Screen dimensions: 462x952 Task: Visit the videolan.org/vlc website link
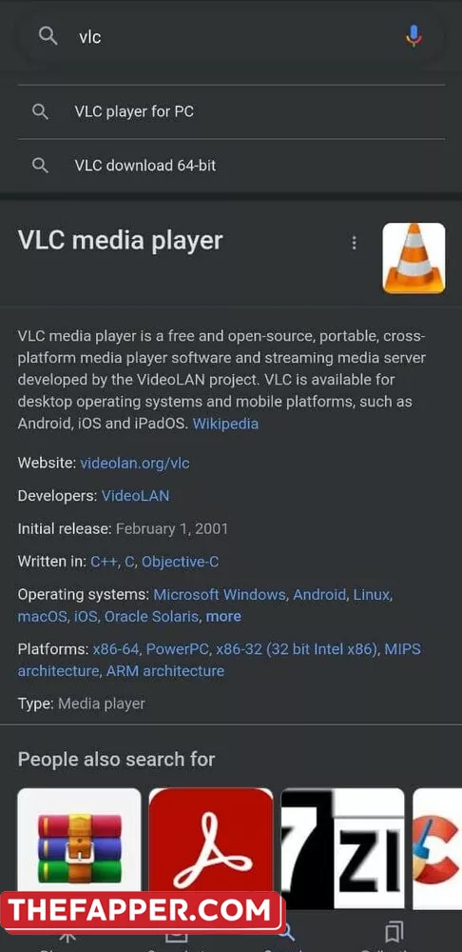point(135,464)
